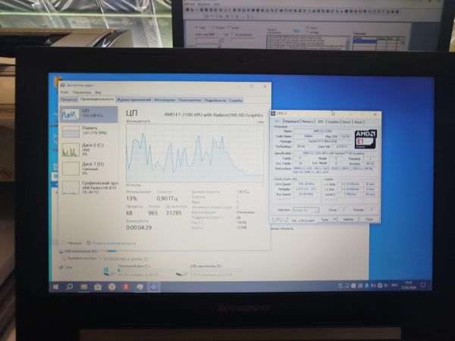
Task: Select the local disk (C:) in Explorer
Action: click(138, 271)
